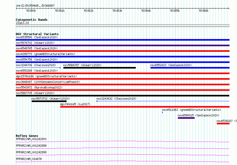
Task: Click the magenta line of PPP6R2|NM_001242899
Action: click(x=122, y=155)
